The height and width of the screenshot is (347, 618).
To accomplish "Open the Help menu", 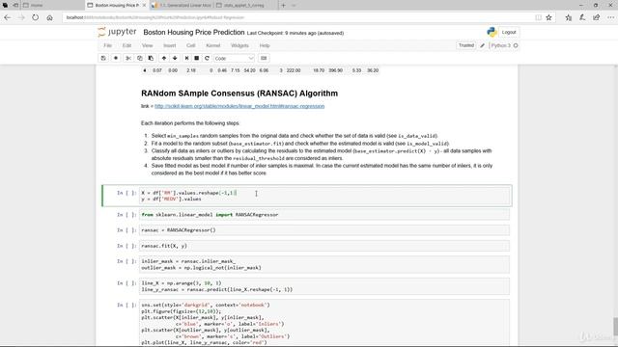I will [x=265, y=45].
